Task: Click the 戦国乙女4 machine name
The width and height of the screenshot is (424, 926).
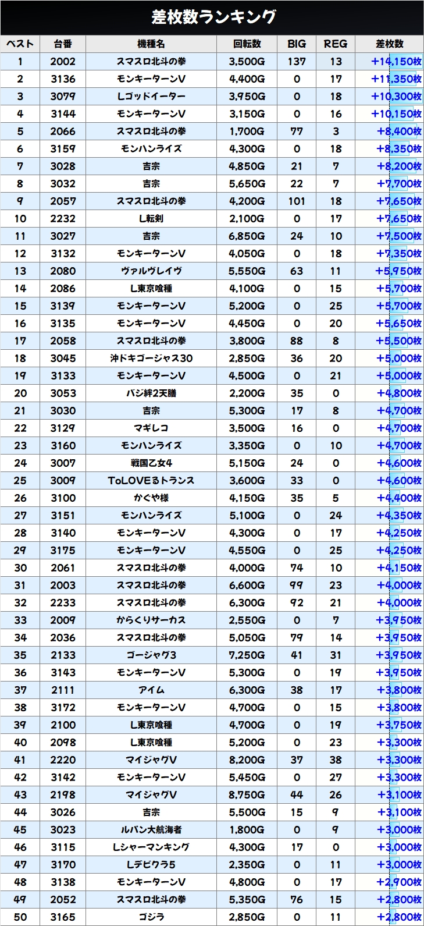Action: pyautogui.click(x=151, y=463)
